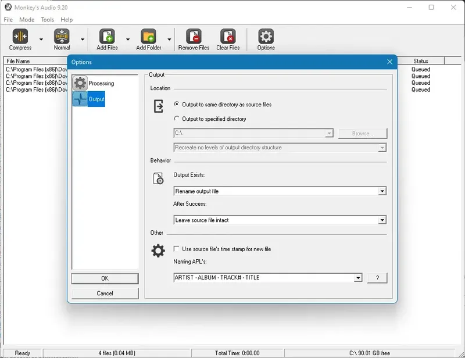465x358 pixels.
Task: Click the ? help button for naming
Action: (377, 278)
